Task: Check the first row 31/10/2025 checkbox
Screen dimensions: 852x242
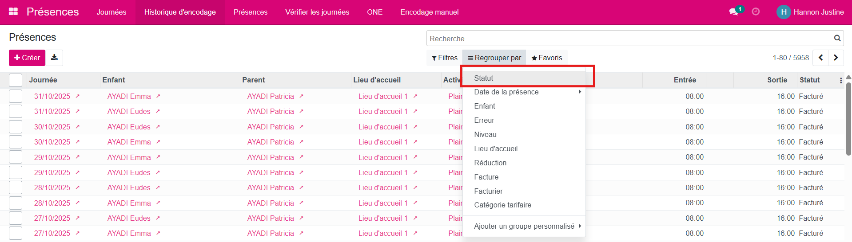Action: [16, 96]
